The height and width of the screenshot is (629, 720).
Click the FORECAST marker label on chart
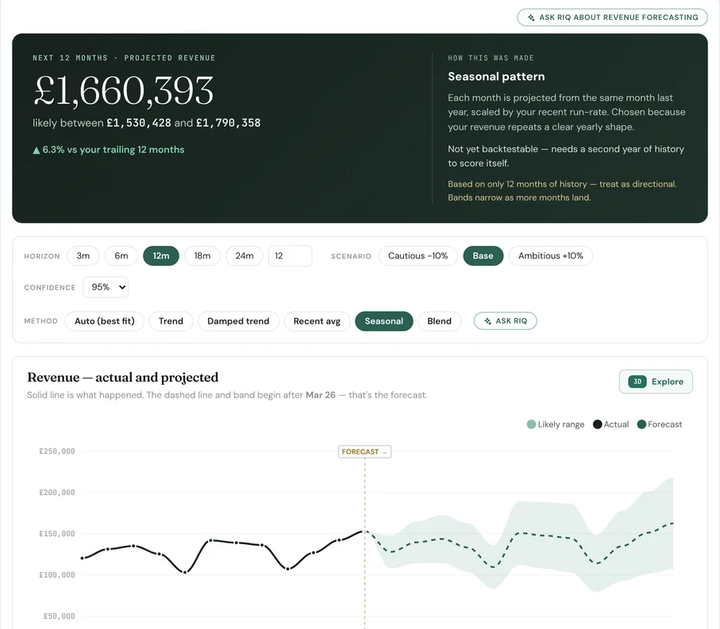coord(365,452)
